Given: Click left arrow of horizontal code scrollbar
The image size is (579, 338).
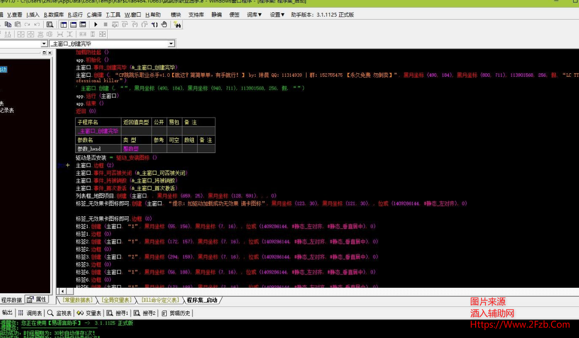Looking at the screenshot, I should click(62, 291).
